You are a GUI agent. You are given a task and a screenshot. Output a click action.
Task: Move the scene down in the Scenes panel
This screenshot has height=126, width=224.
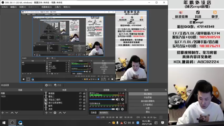click(17, 113)
